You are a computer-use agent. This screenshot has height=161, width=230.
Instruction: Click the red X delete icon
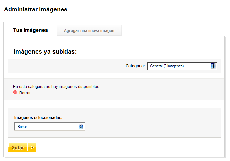point(15,92)
